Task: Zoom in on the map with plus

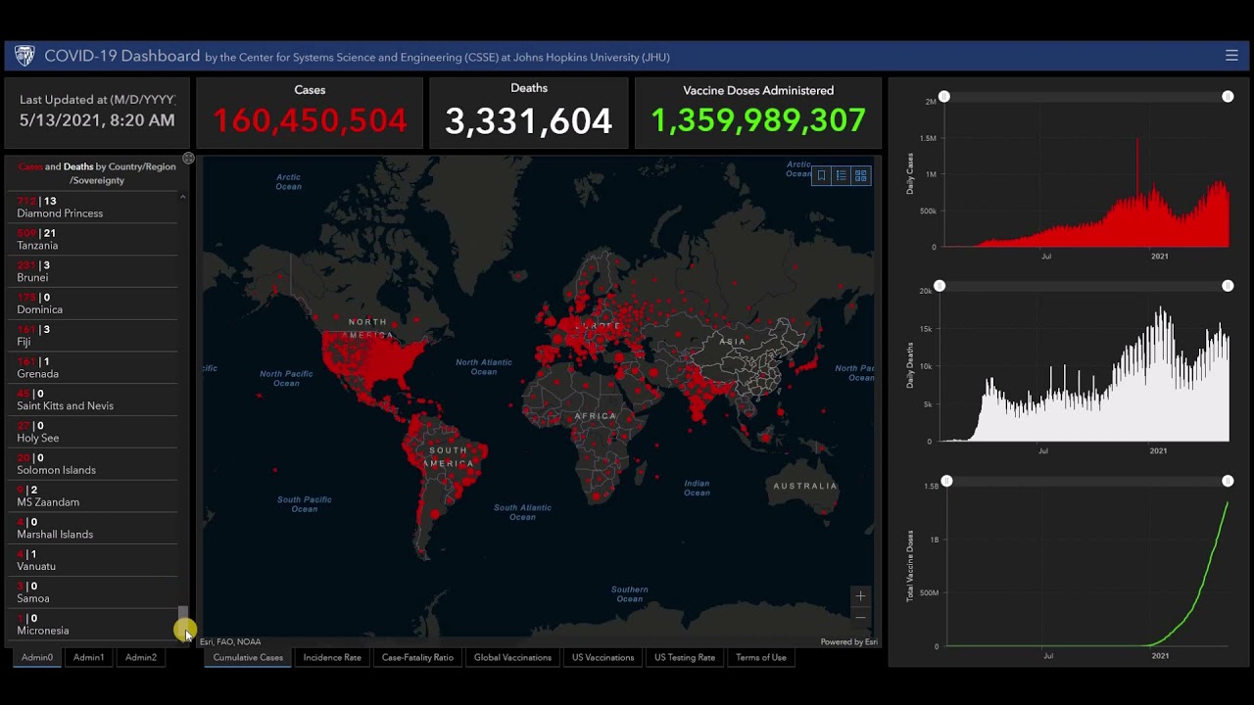Action: click(860, 595)
